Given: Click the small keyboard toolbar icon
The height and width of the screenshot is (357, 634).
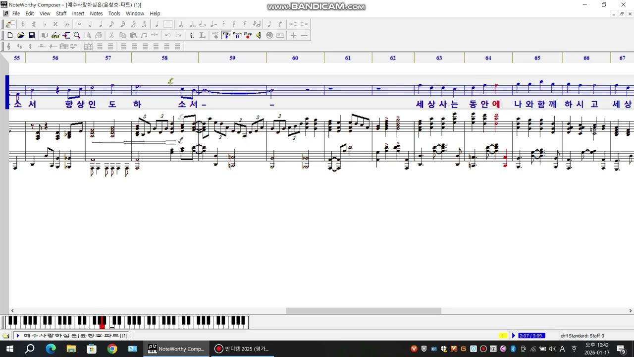Looking at the screenshot, I should (x=280, y=35).
